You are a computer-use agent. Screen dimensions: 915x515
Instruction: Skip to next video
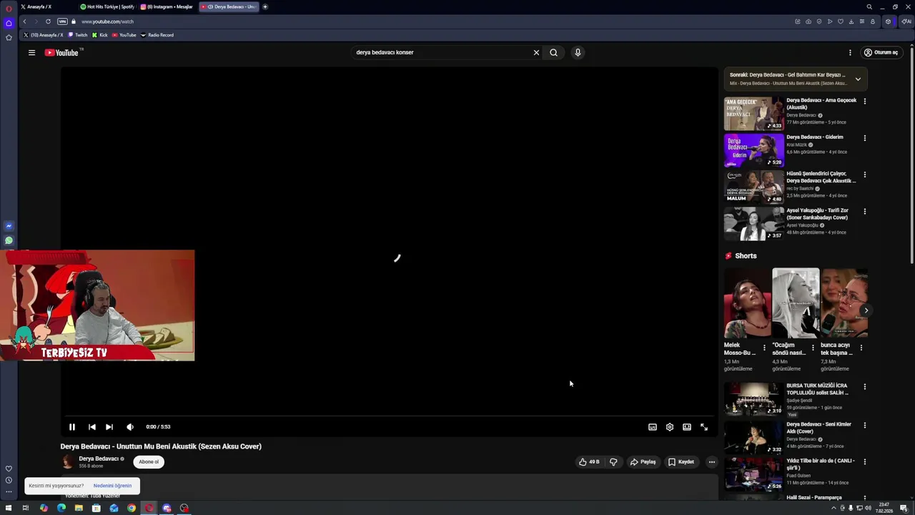[109, 427]
